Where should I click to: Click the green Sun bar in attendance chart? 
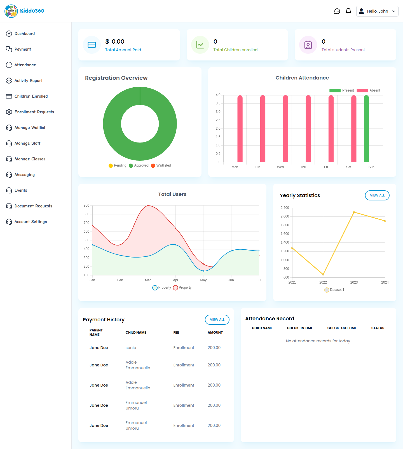pos(366,129)
